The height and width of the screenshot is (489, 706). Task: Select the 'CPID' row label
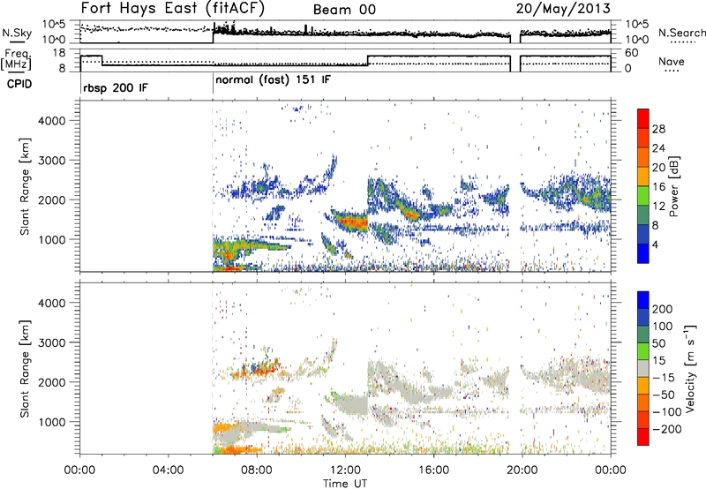[19, 84]
